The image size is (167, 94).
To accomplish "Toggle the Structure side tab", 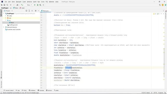I will [x=1, y=84].
